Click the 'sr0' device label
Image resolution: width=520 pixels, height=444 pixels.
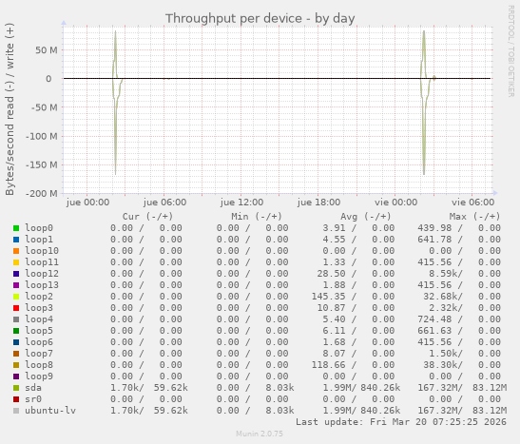coord(33,399)
